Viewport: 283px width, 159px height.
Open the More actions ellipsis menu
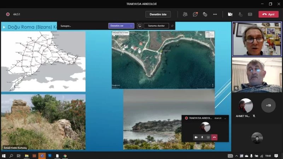pos(215,14)
